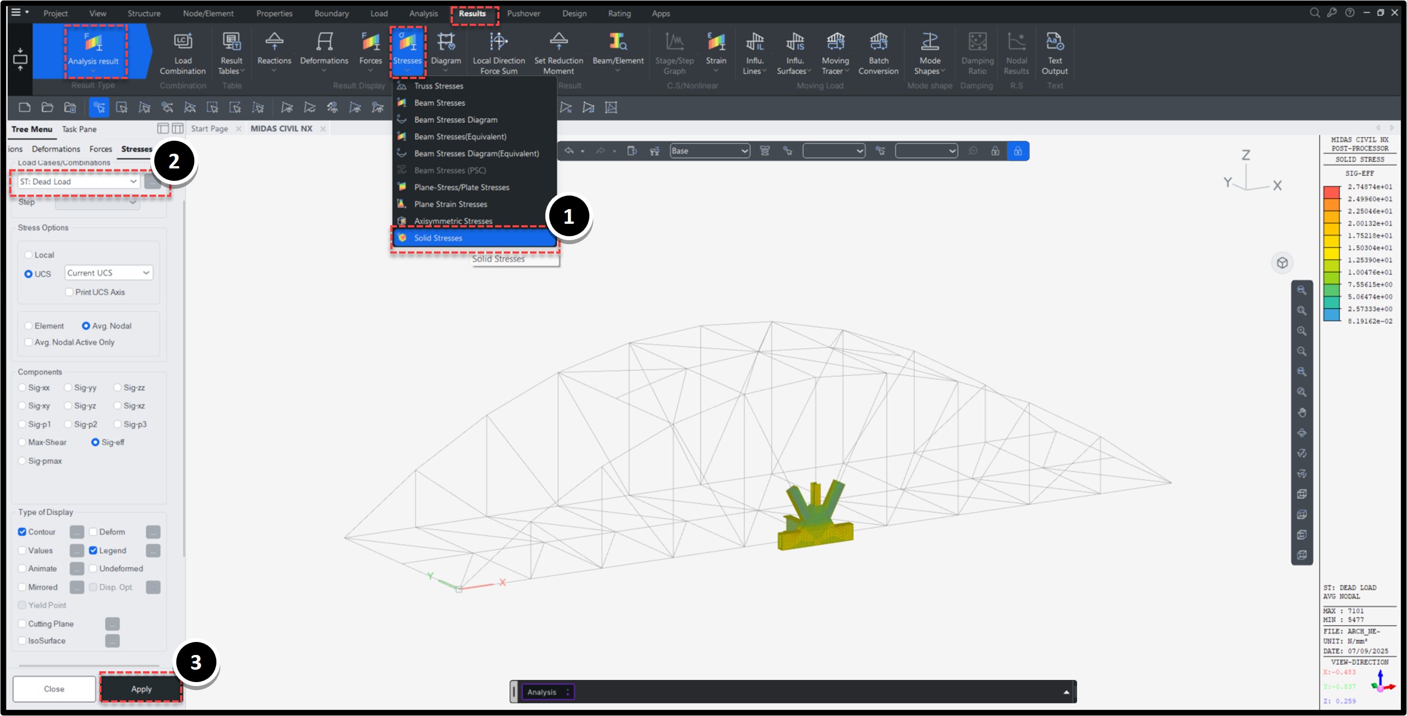Enable the Cutting Plane option

(23, 623)
